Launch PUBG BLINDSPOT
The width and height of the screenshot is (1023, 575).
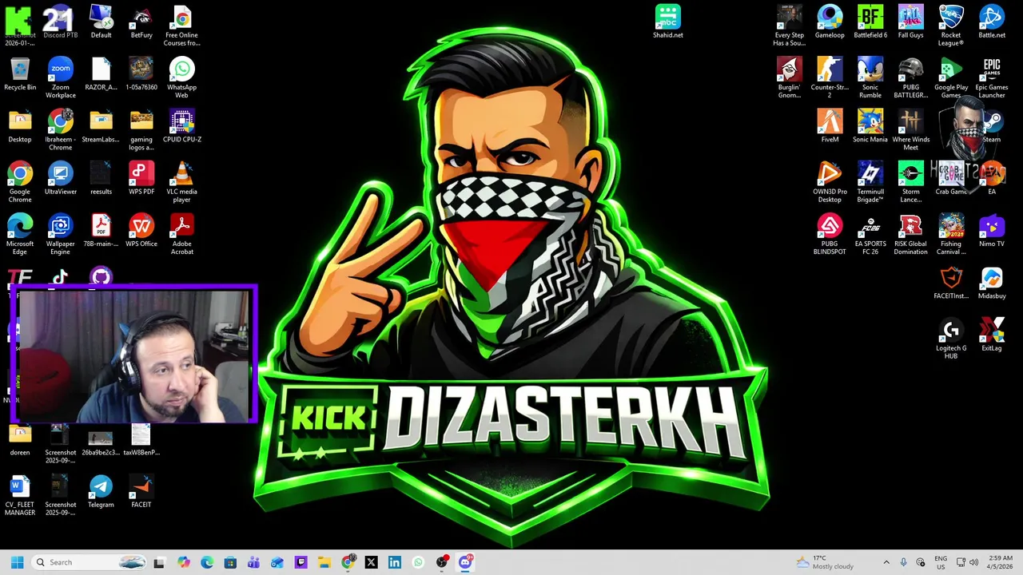click(x=830, y=234)
